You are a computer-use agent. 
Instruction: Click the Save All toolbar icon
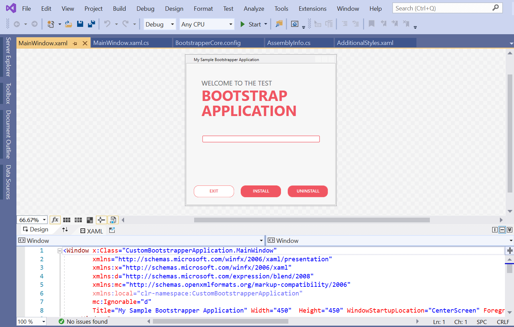(x=91, y=24)
